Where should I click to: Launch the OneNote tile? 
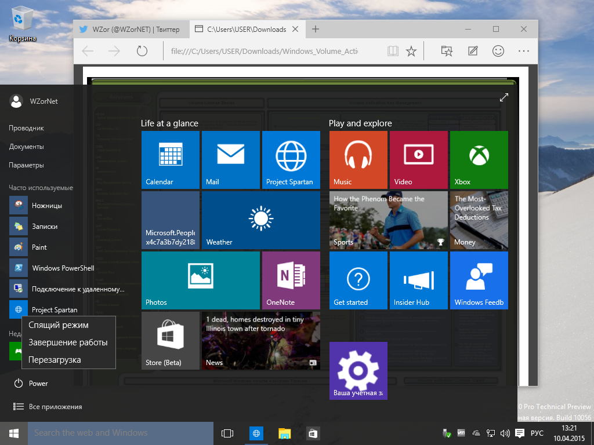291,280
